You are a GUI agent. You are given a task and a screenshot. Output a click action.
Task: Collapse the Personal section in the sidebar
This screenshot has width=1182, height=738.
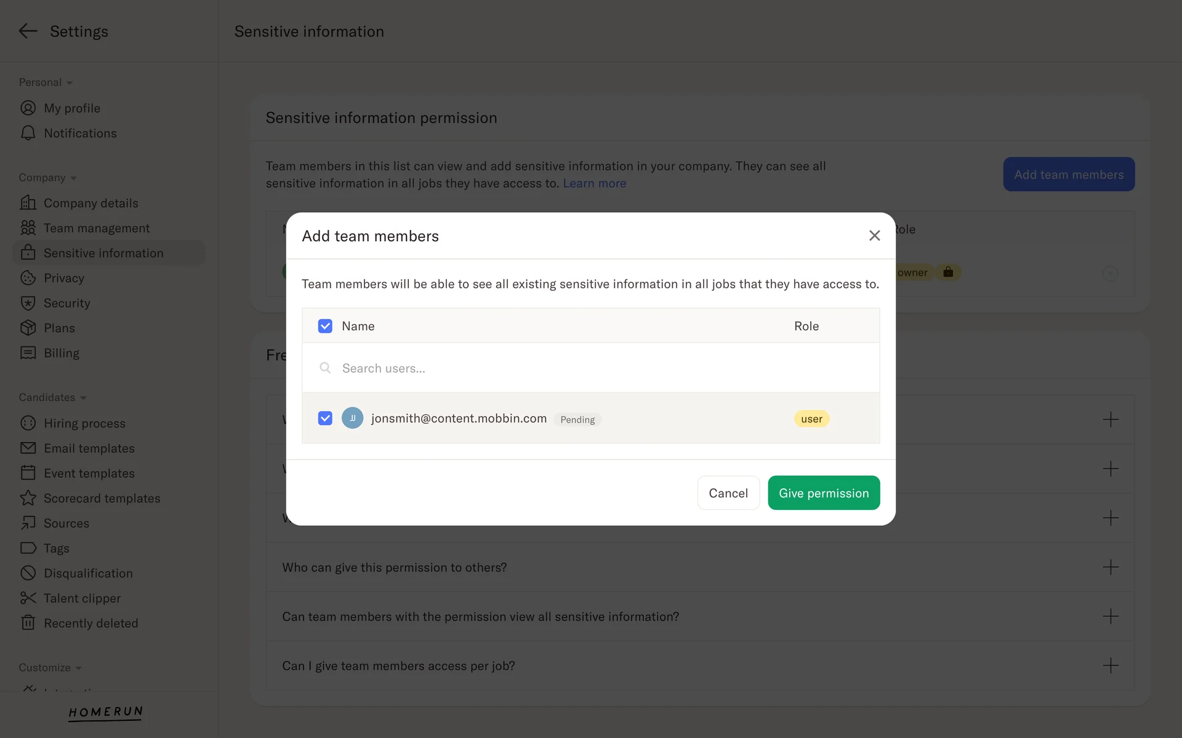coord(46,82)
